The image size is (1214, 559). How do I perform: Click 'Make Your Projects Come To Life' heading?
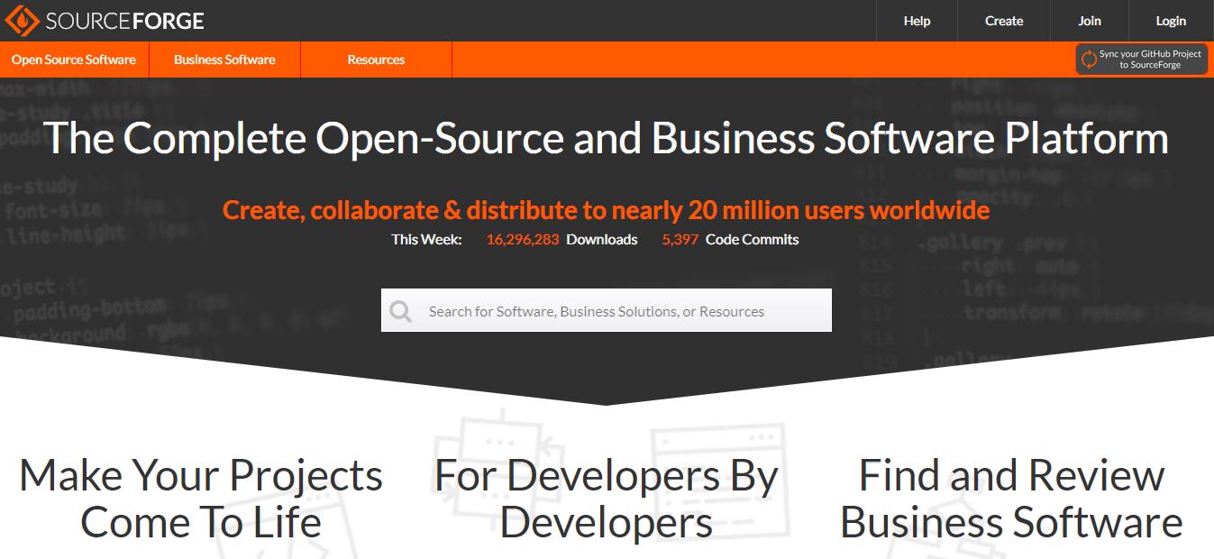201,499
